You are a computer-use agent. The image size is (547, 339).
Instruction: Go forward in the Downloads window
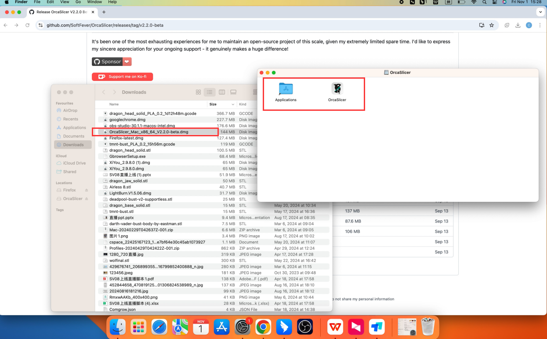(x=115, y=92)
